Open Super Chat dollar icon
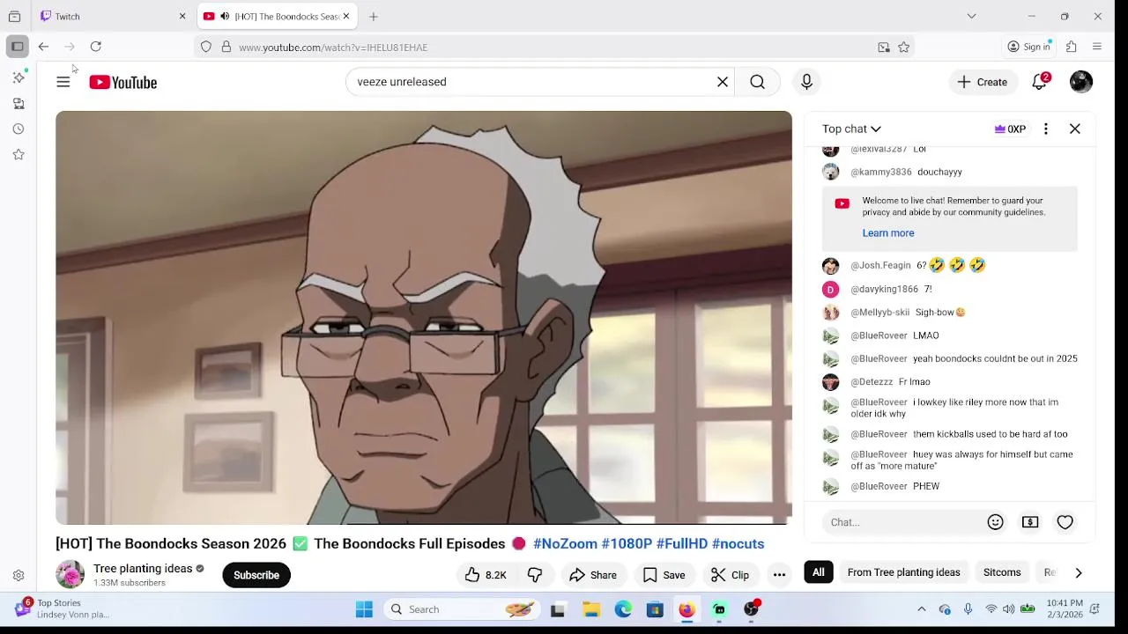This screenshot has height=634, width=1128. pos(1030,522)
